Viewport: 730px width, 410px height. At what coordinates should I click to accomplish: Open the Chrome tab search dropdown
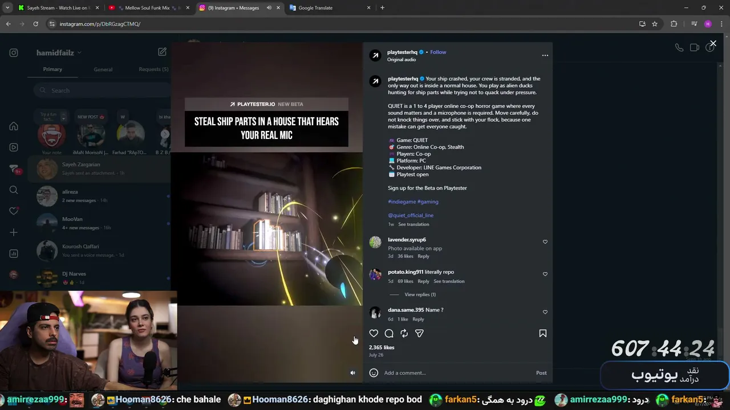pyautogui.click(x=7, y=8)
